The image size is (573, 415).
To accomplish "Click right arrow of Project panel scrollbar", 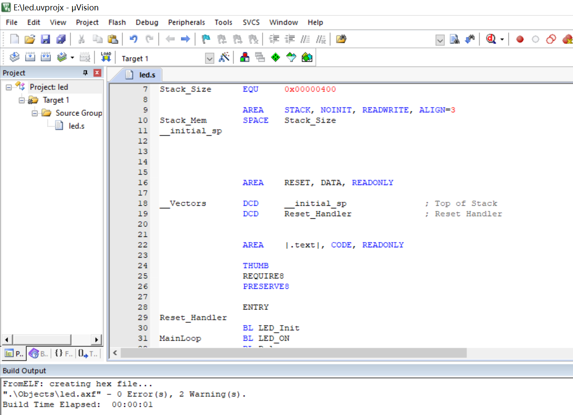I will [x=97, y=340].
